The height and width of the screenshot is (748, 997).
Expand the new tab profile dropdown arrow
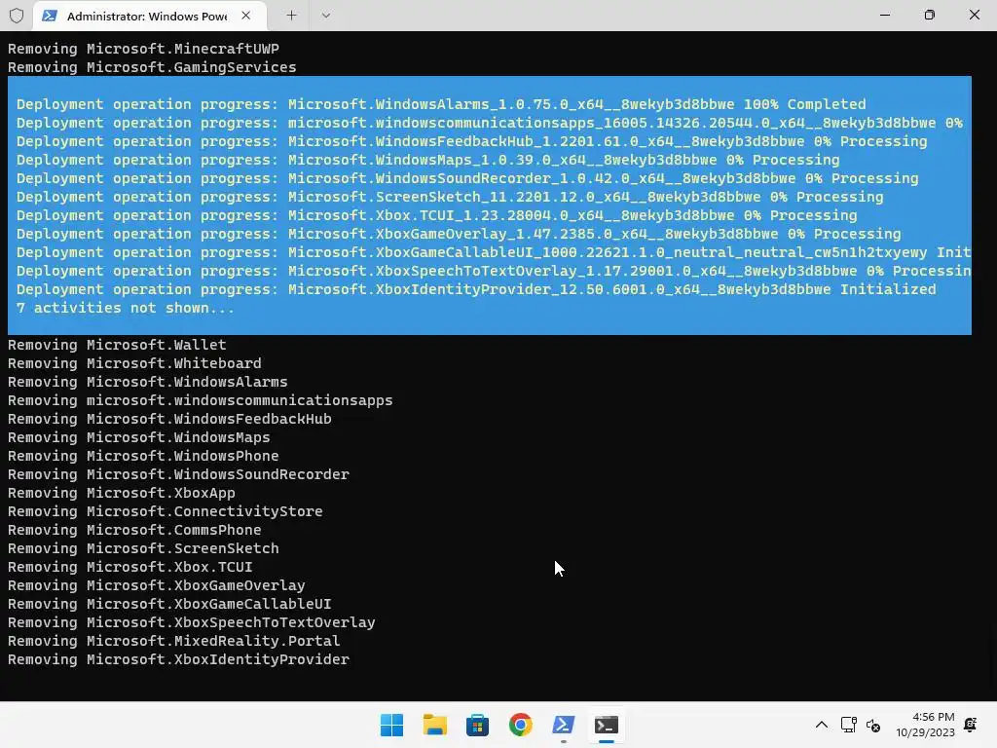325,16
